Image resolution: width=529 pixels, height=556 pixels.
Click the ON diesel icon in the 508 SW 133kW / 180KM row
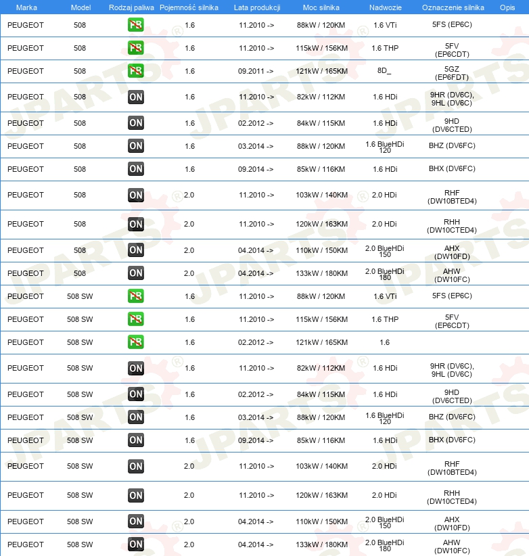click(136, 545)
